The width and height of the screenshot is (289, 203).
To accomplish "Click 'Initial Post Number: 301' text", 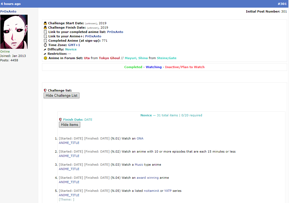I will (x=266, y=11).
